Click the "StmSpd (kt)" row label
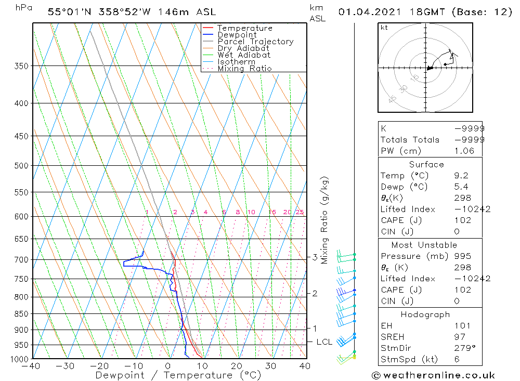Image resolution: width=520 pixels, height=381 pixels. coord(409,359)
